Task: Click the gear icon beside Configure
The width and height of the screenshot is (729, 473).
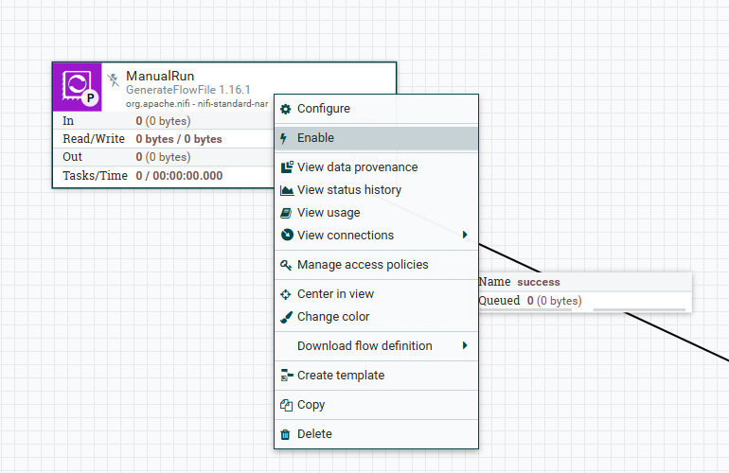Action: tap(286, 109)
